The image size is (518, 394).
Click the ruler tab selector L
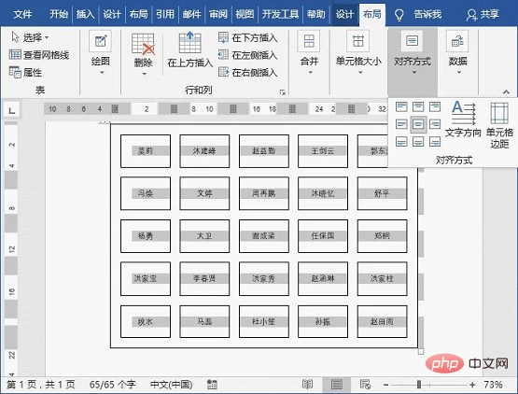click(11, 110)
